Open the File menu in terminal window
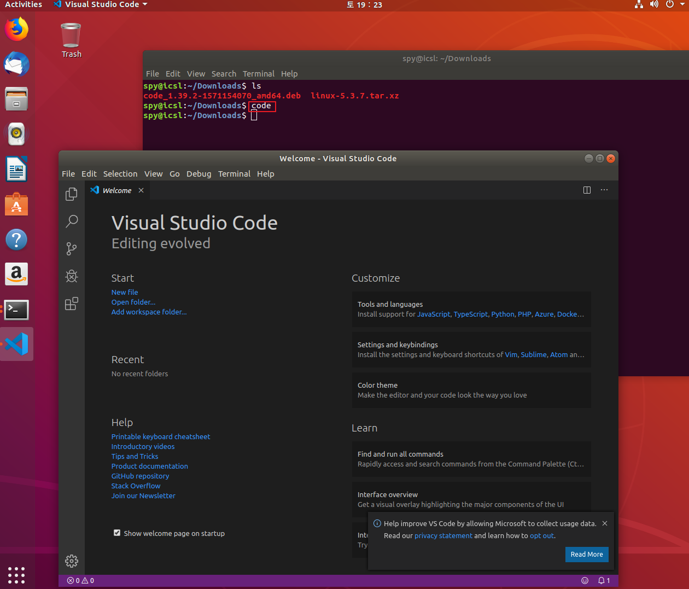The image size is (689, 589). click(x=153, y=74)
